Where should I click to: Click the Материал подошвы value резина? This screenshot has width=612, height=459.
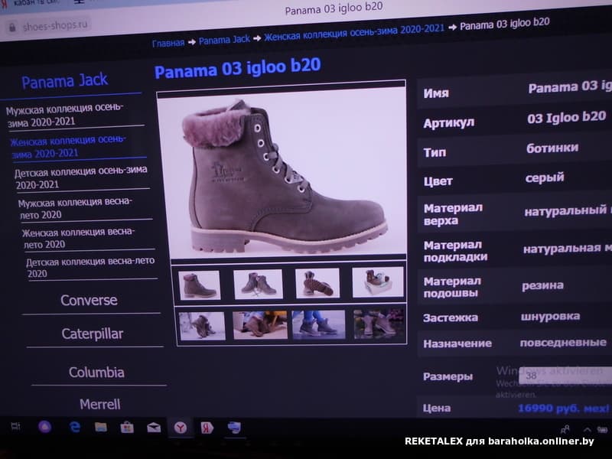pyautogui.click(x=542, y=285)
